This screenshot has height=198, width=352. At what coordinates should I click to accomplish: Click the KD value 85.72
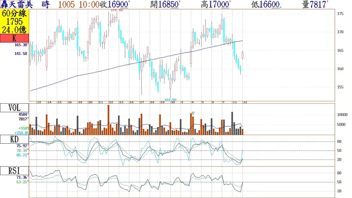[22, 155]
